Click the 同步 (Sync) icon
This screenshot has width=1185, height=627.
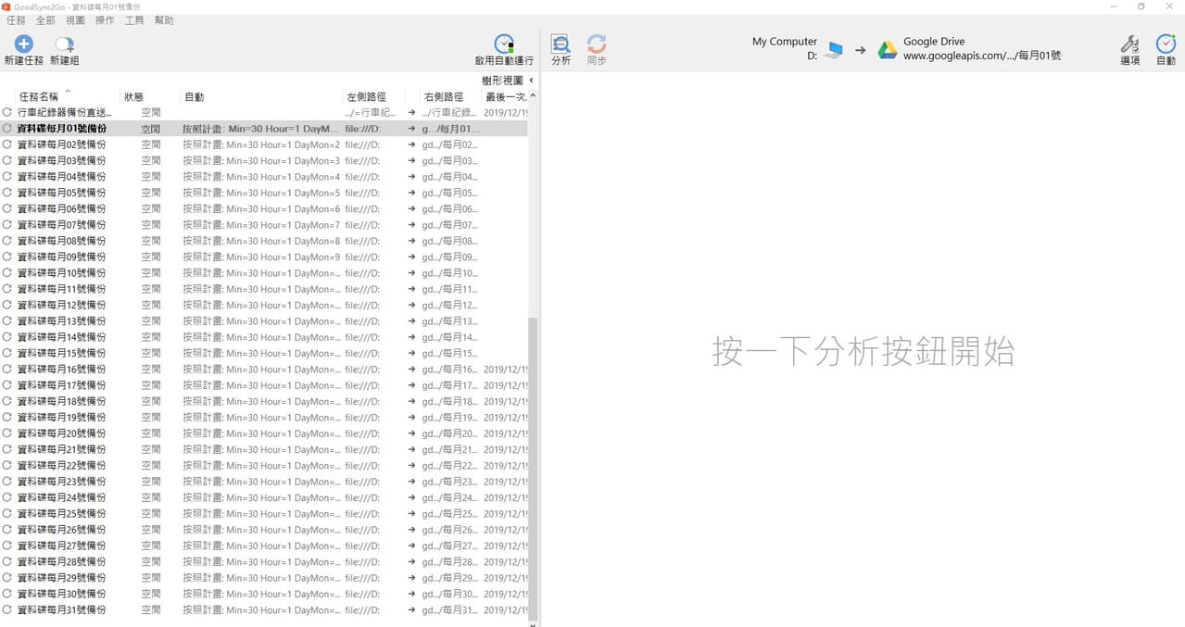coord(597,44)
